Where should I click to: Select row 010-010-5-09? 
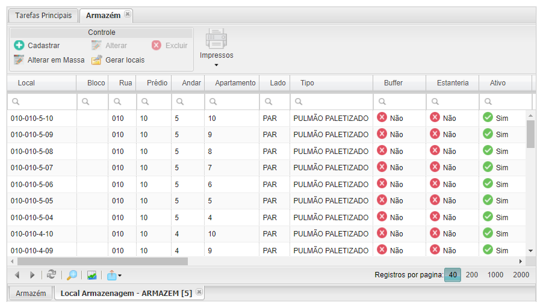[267, 135]
